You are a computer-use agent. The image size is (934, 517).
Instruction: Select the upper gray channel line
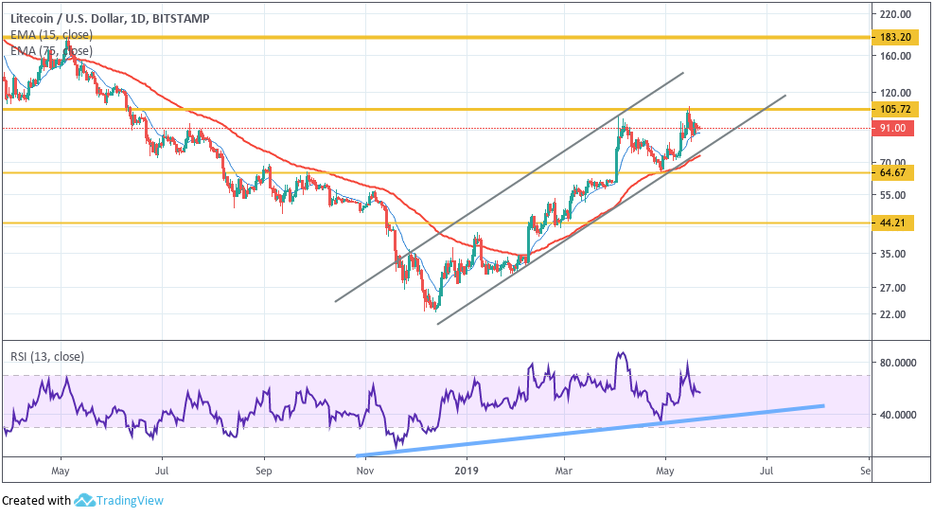click(x=509, y=187)
